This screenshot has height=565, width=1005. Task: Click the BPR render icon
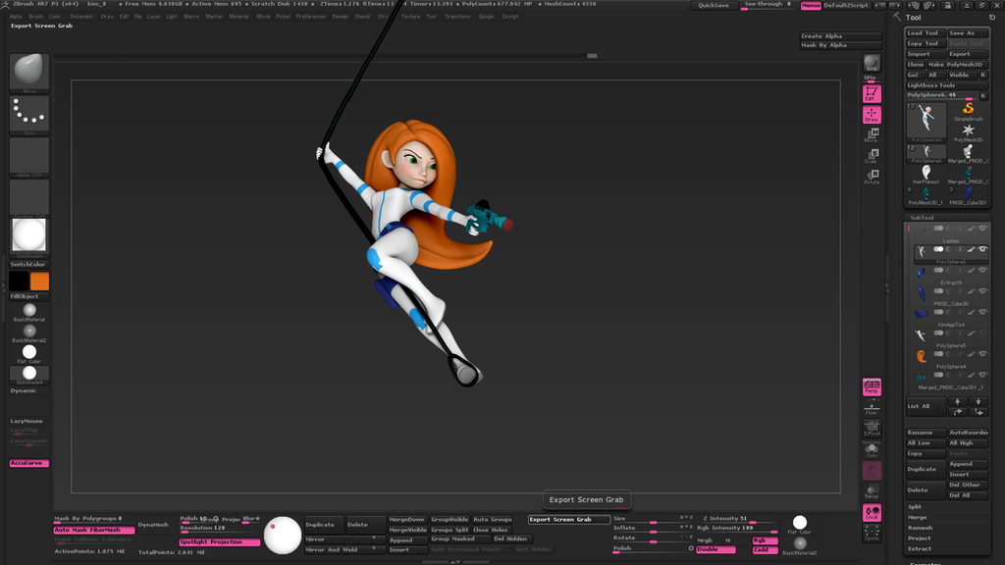(x=872, y=64)
